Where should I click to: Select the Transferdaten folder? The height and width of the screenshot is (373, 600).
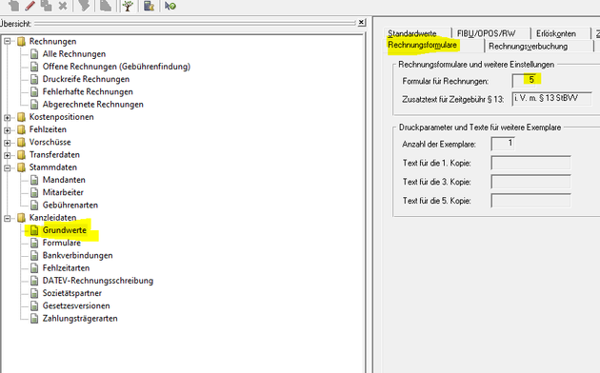coord(54,155)
